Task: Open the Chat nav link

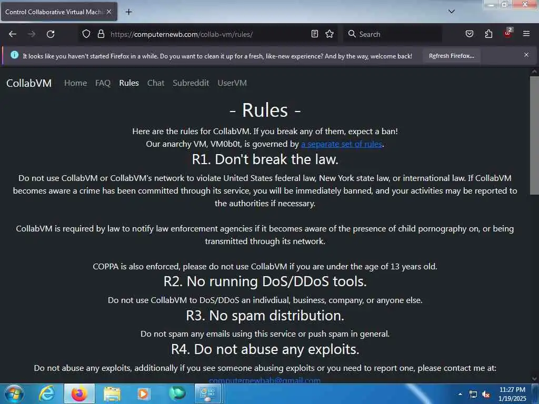Action: point(156,83)
